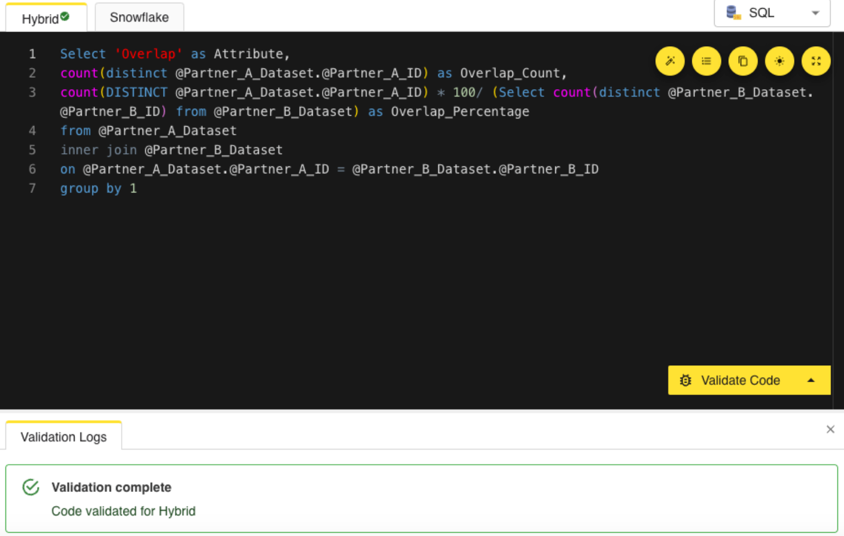Click 'on' keyword on line 6
Screen dimensions: 844x536
[x=68, y=169]
